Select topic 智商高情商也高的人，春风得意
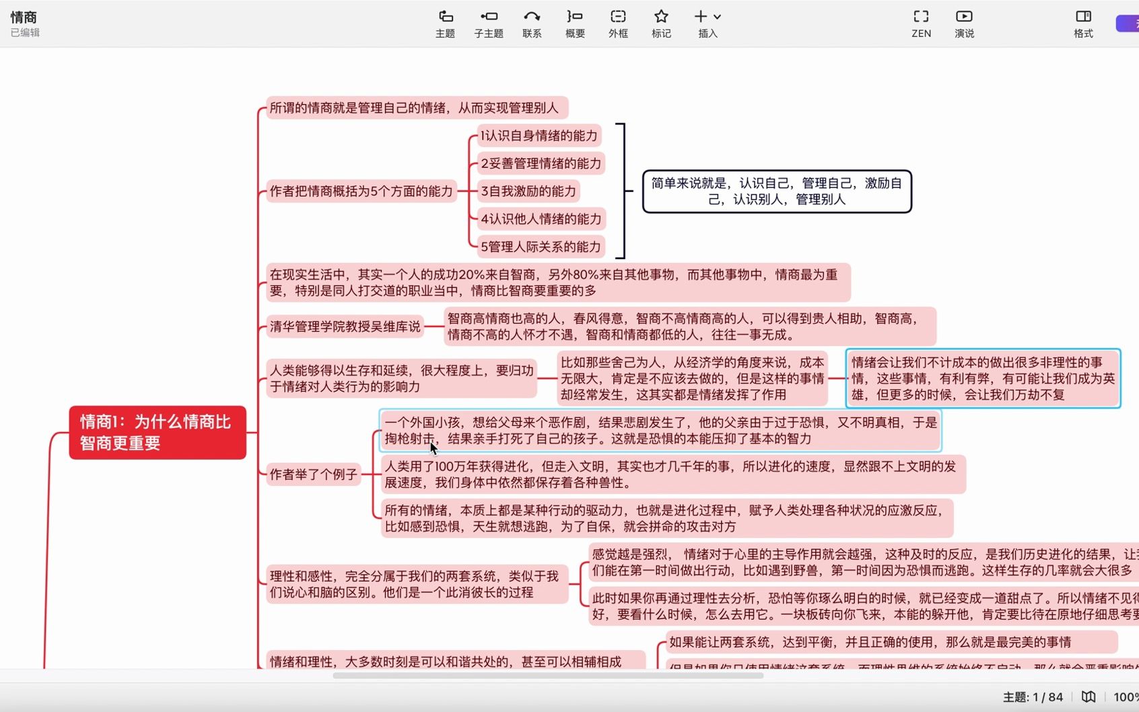Viewport: 1139px width, 712px height. [x=690, y=326]
